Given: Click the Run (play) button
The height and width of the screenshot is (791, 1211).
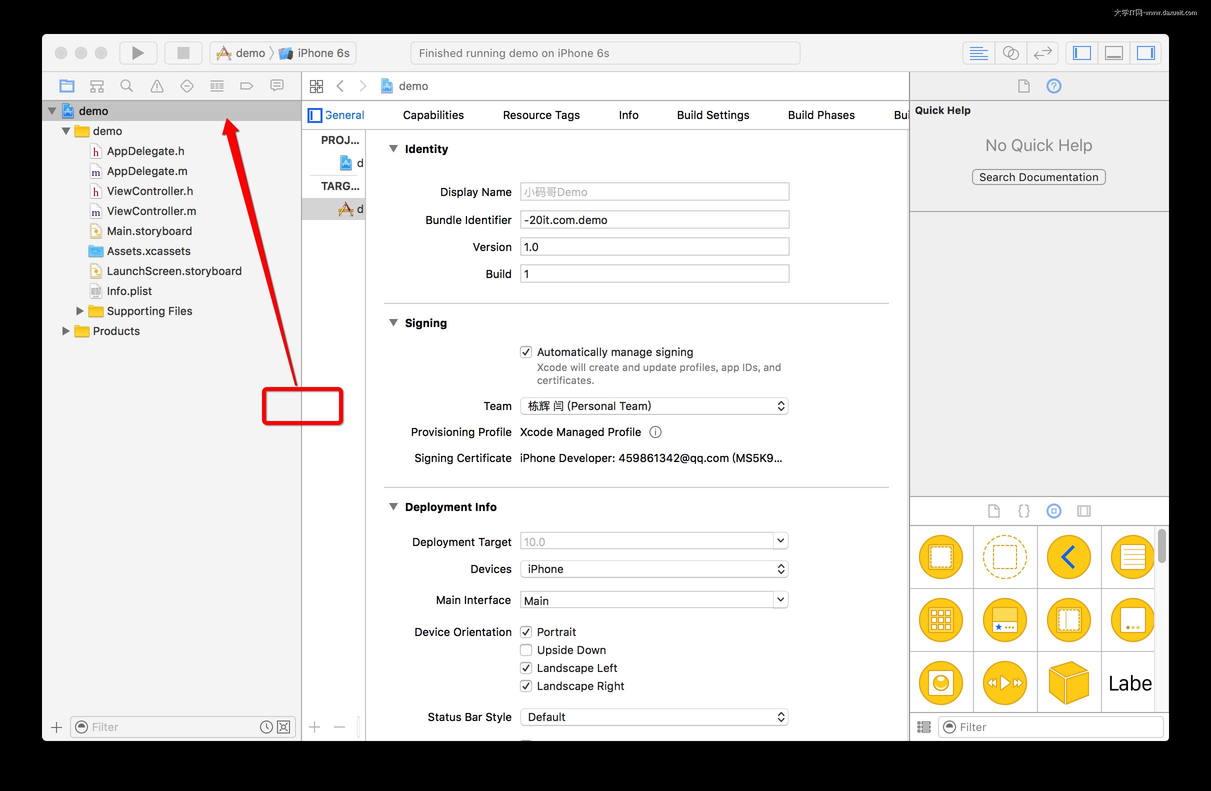Looking at the screenshot, I should [138, 53].
